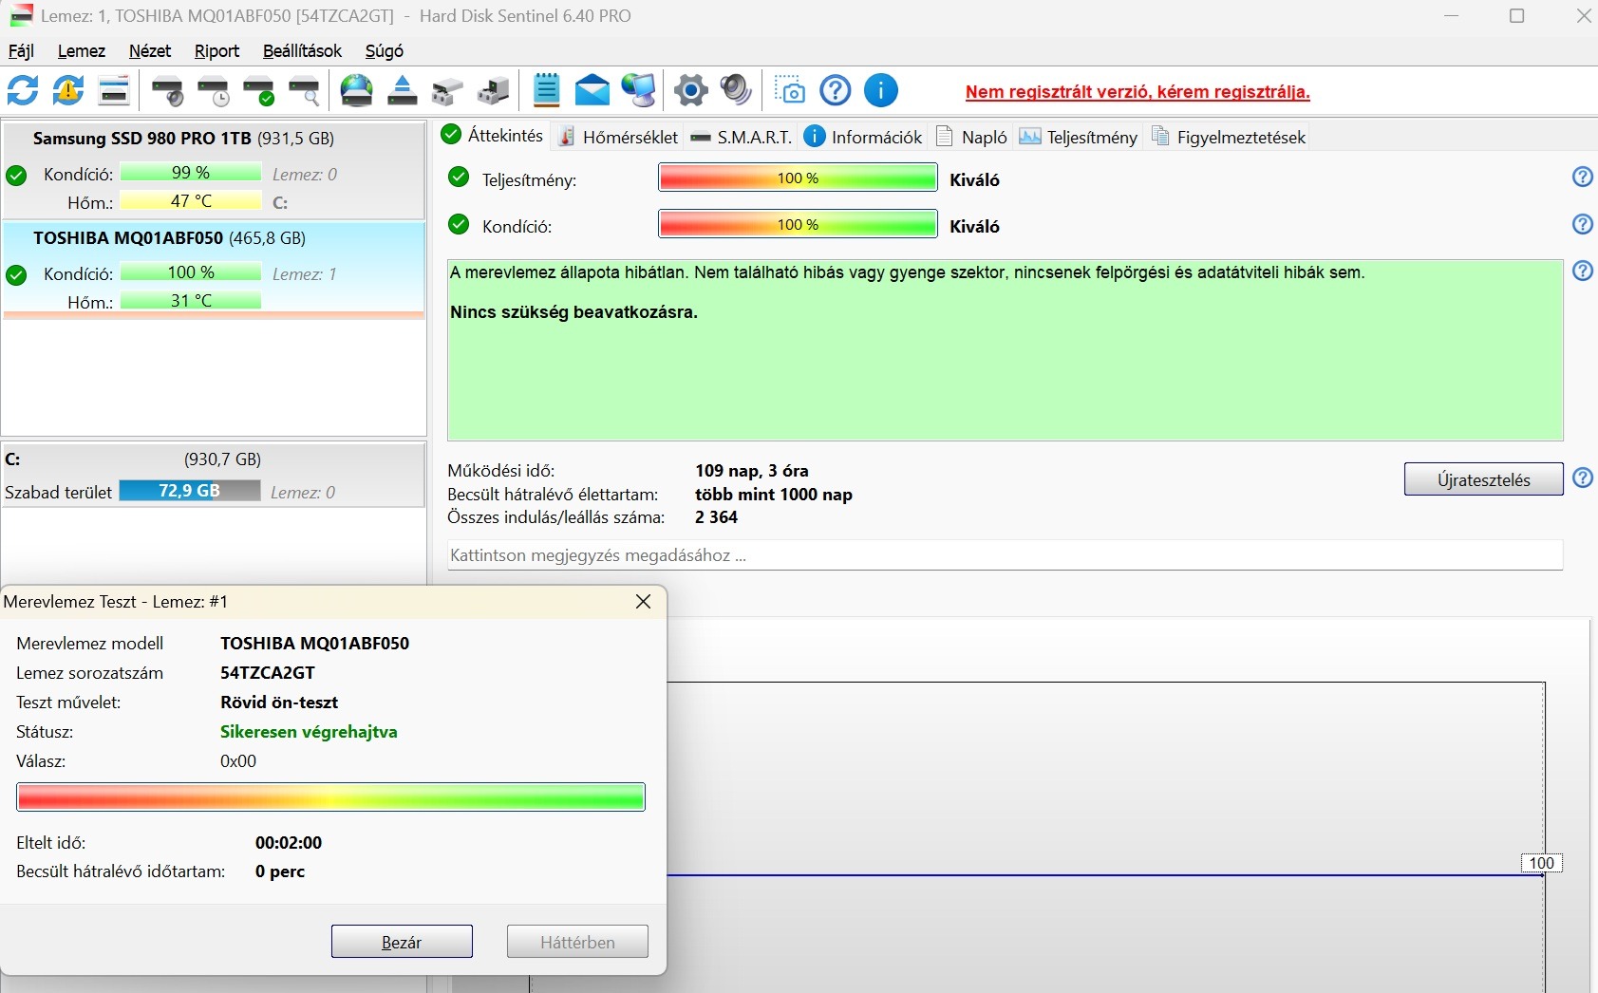
Task: Click help icon beside Teljesítmény bar
Action: pos(1583,177)
